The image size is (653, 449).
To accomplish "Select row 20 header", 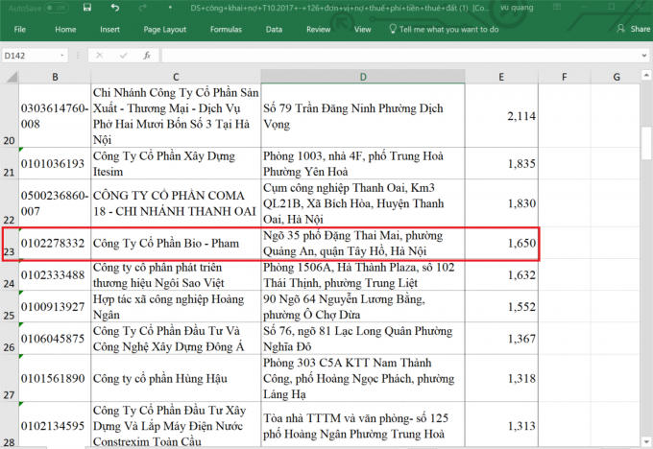I will (x=10, y=115).
